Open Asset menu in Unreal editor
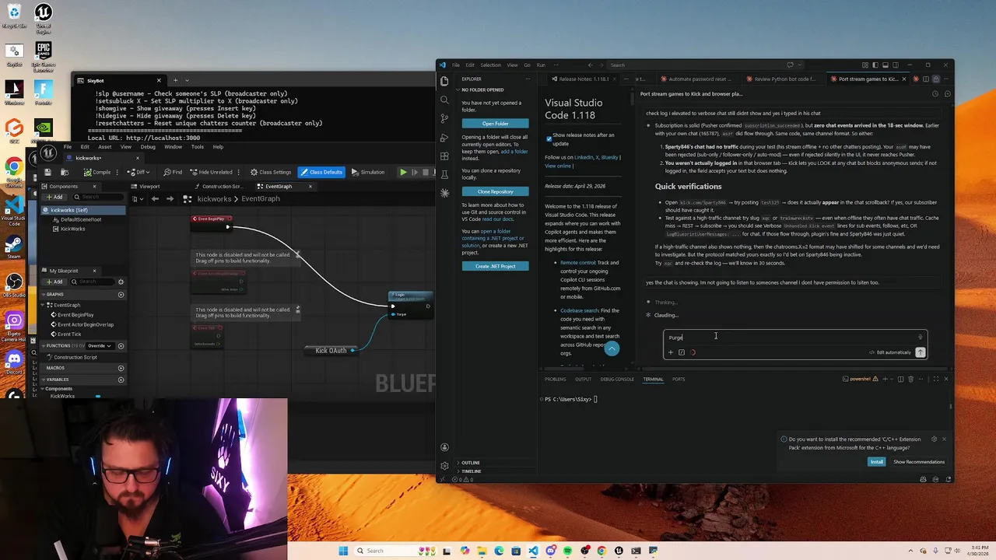This screenshot has height=560, width=996. point(104,146)
